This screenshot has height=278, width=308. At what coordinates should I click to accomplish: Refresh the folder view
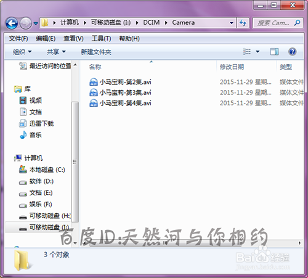pyautogui.click(x=243, y=23)
